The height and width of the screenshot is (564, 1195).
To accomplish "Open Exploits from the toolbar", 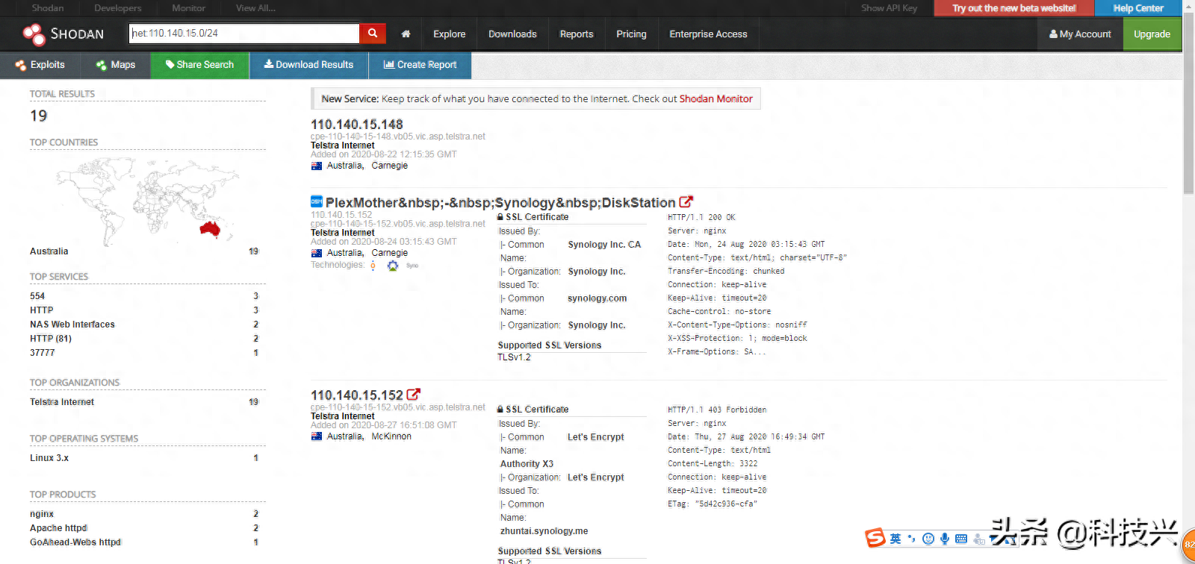I will [40, 65].
